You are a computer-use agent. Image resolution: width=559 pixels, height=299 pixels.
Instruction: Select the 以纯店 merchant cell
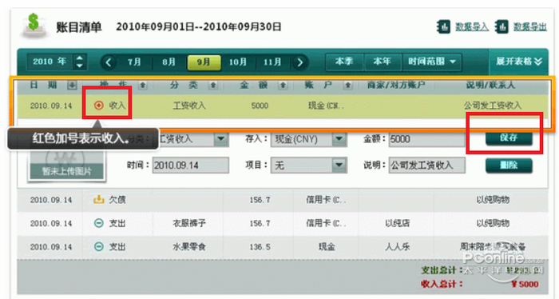click(397, 223)
